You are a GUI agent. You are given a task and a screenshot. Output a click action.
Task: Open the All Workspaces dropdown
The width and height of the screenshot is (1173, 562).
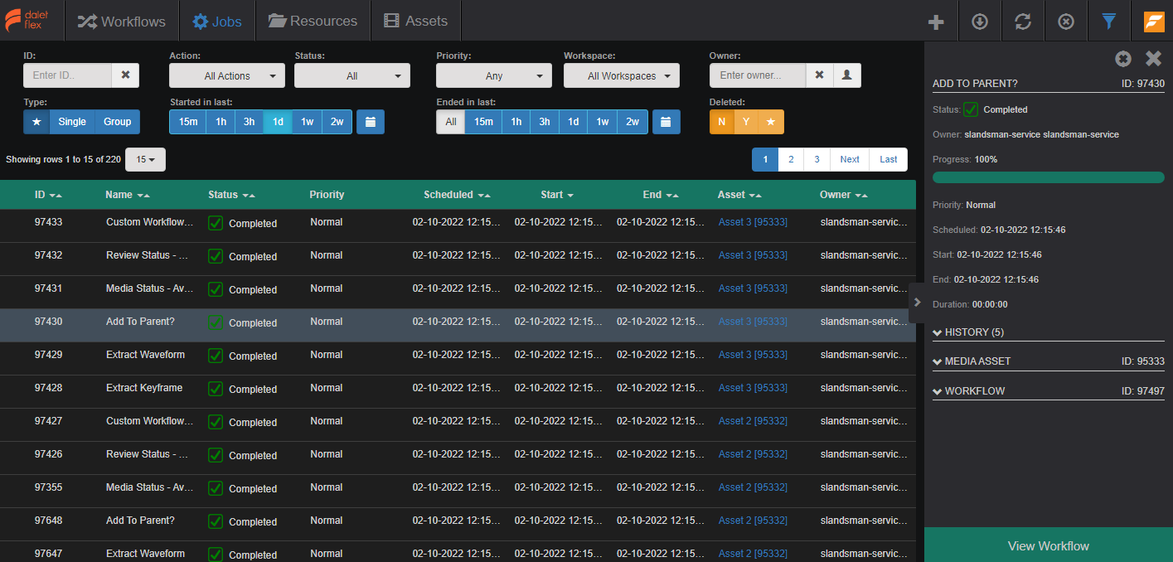click(622, 75)
